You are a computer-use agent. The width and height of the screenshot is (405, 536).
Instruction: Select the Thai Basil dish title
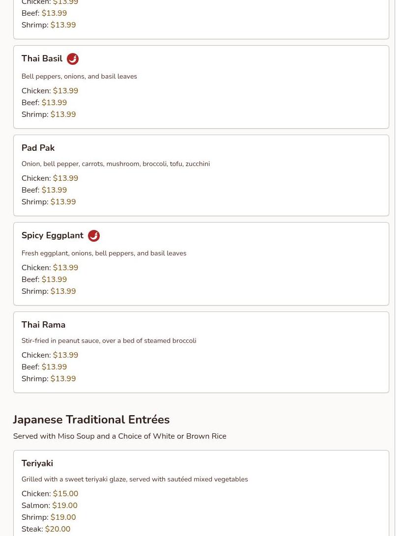[42, 58]
